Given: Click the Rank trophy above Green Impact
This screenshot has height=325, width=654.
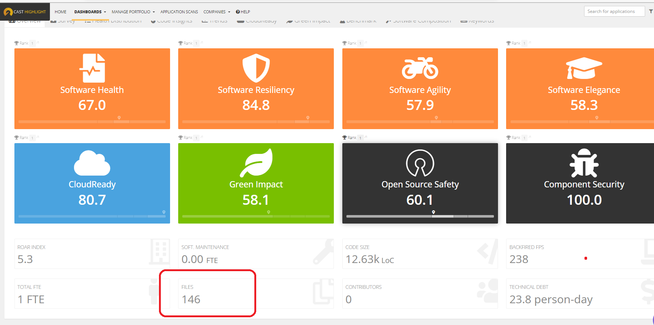Looking at the screenshot, I should pyautogui.click(x=180, y=138).
